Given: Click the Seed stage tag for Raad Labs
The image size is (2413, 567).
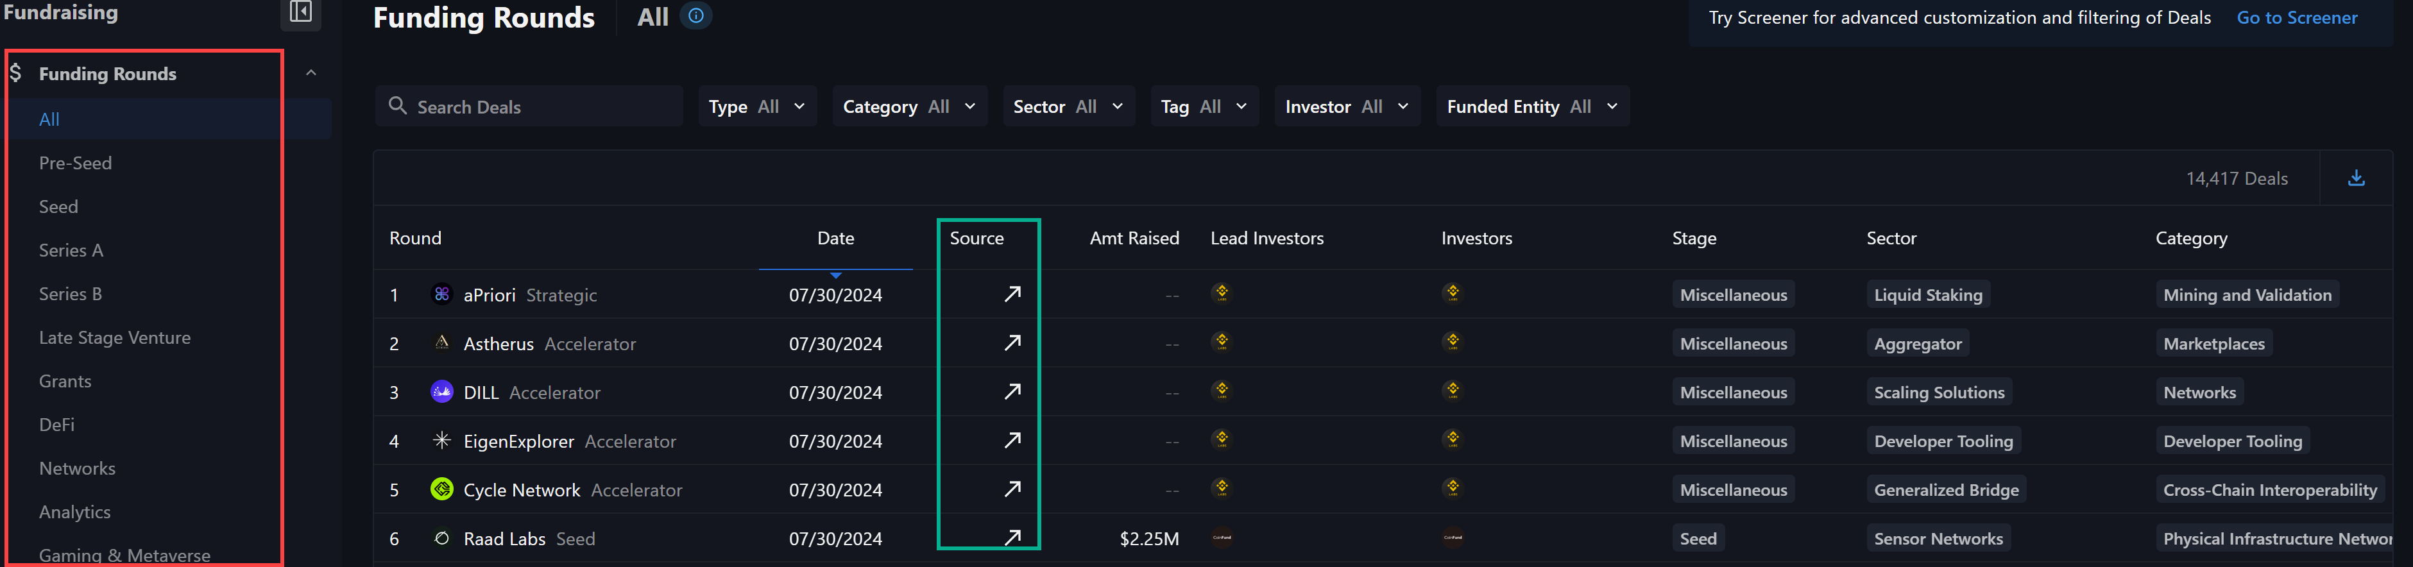Looking at the screenshot, I should pyautogui.click(x=1698, y=538).
